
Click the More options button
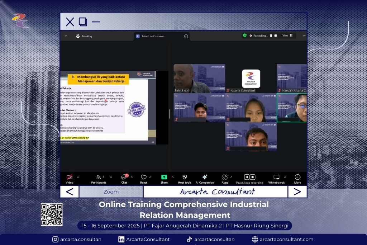(297, 177)
